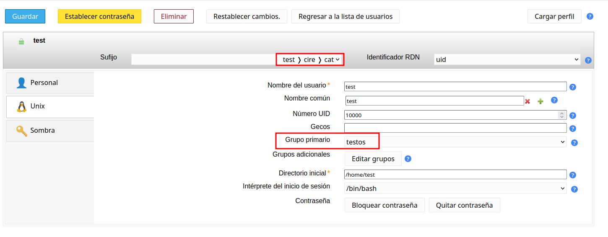Switch to the Personal tab

point(50,83)
